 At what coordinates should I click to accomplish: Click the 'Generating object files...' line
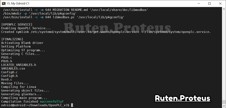click(x=25, y=91)
